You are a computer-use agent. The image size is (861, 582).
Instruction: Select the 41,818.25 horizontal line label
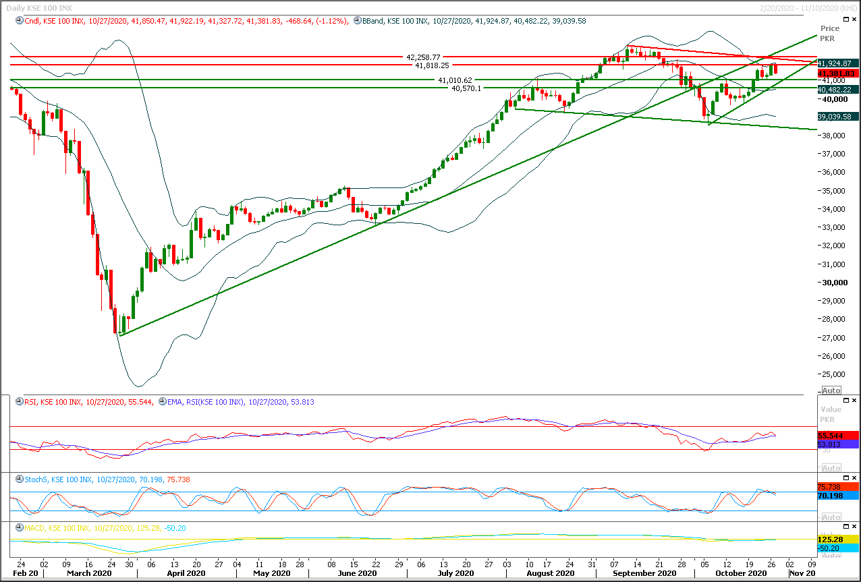pyautogui.click(x=433, y=65)
